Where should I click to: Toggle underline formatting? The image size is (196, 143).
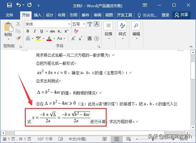[x=42, y=31]
